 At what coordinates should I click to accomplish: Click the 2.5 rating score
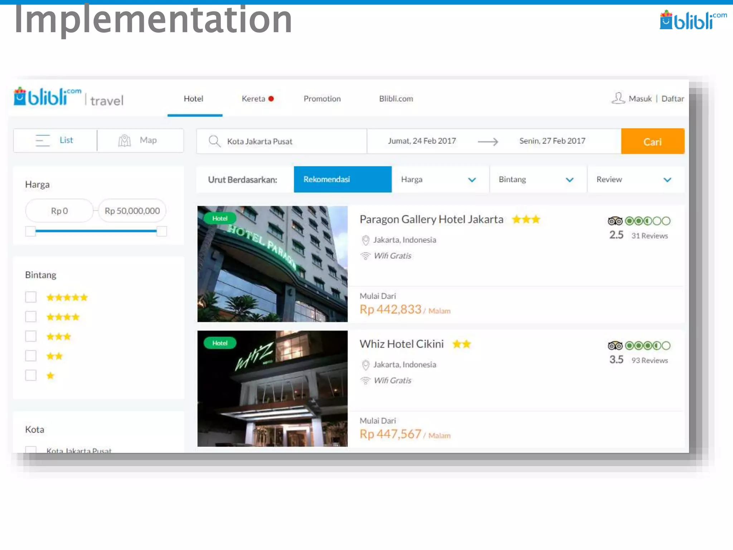(616, 235)
